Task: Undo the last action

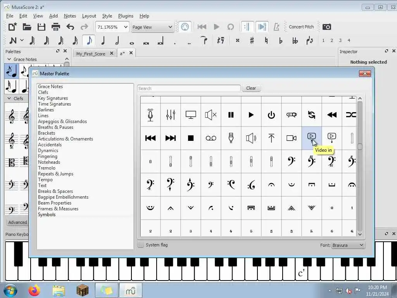Action: pos(70,27)
